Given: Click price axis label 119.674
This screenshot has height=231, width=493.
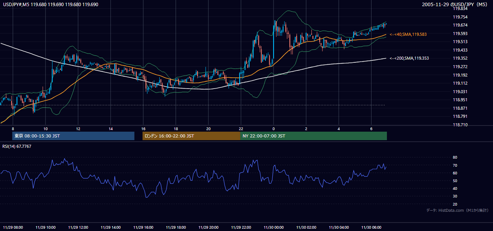Looking at the screenshot, I should click(460, 25).
